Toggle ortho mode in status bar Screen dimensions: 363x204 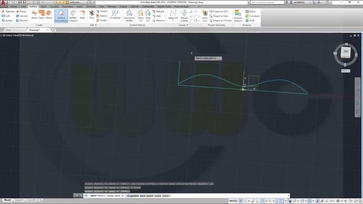click(x=258, y=201)
